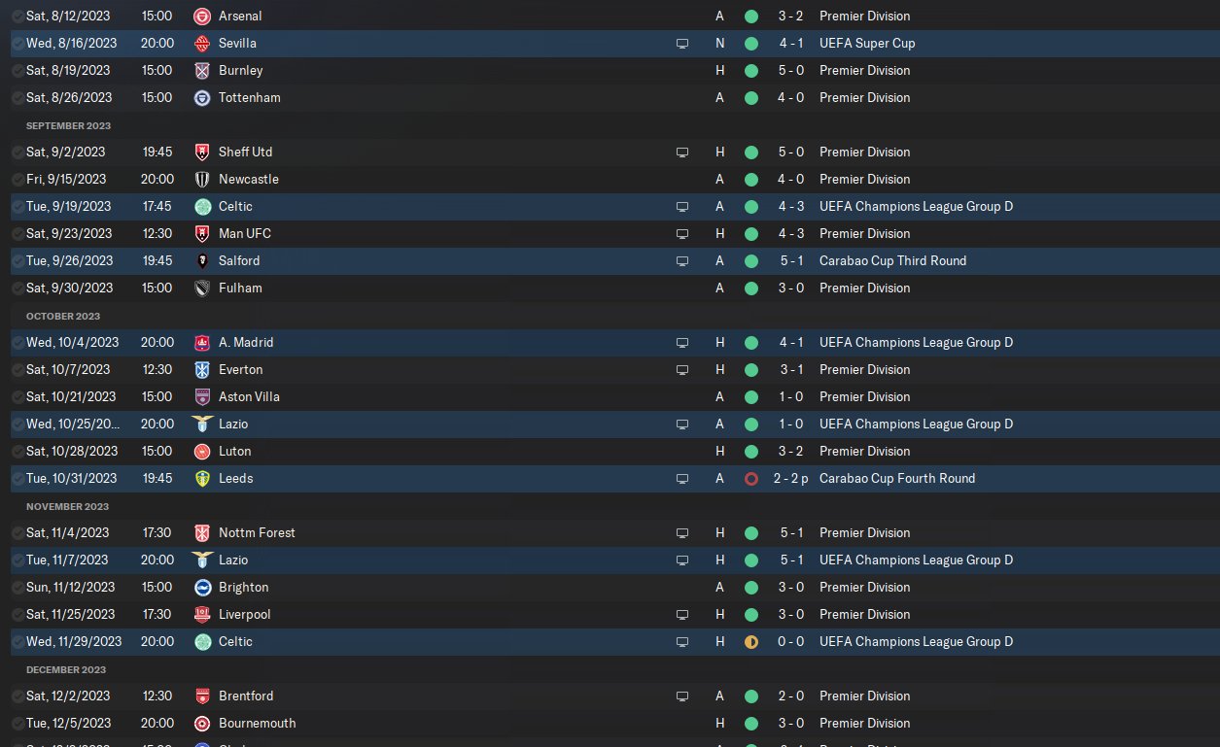Click the TV icon on the Sevilla match
This screenshot has height=747, width=1220.
click(x=682, y=44)
